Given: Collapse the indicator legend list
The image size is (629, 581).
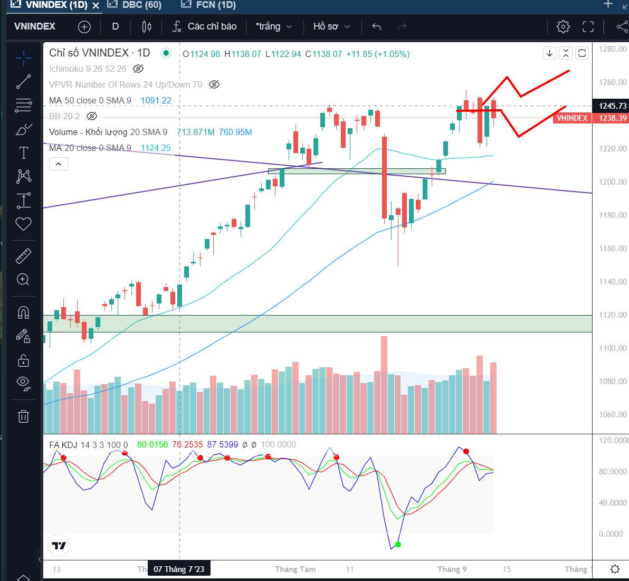Looking at the screenshot, I should [59, 164].
